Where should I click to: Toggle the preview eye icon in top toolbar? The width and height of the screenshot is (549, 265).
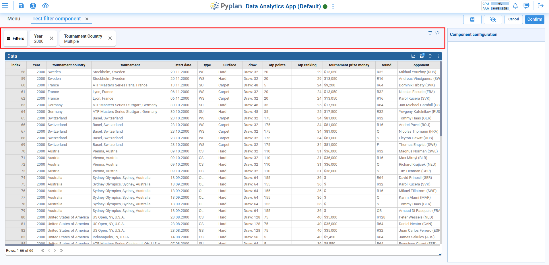pos(45,6)
